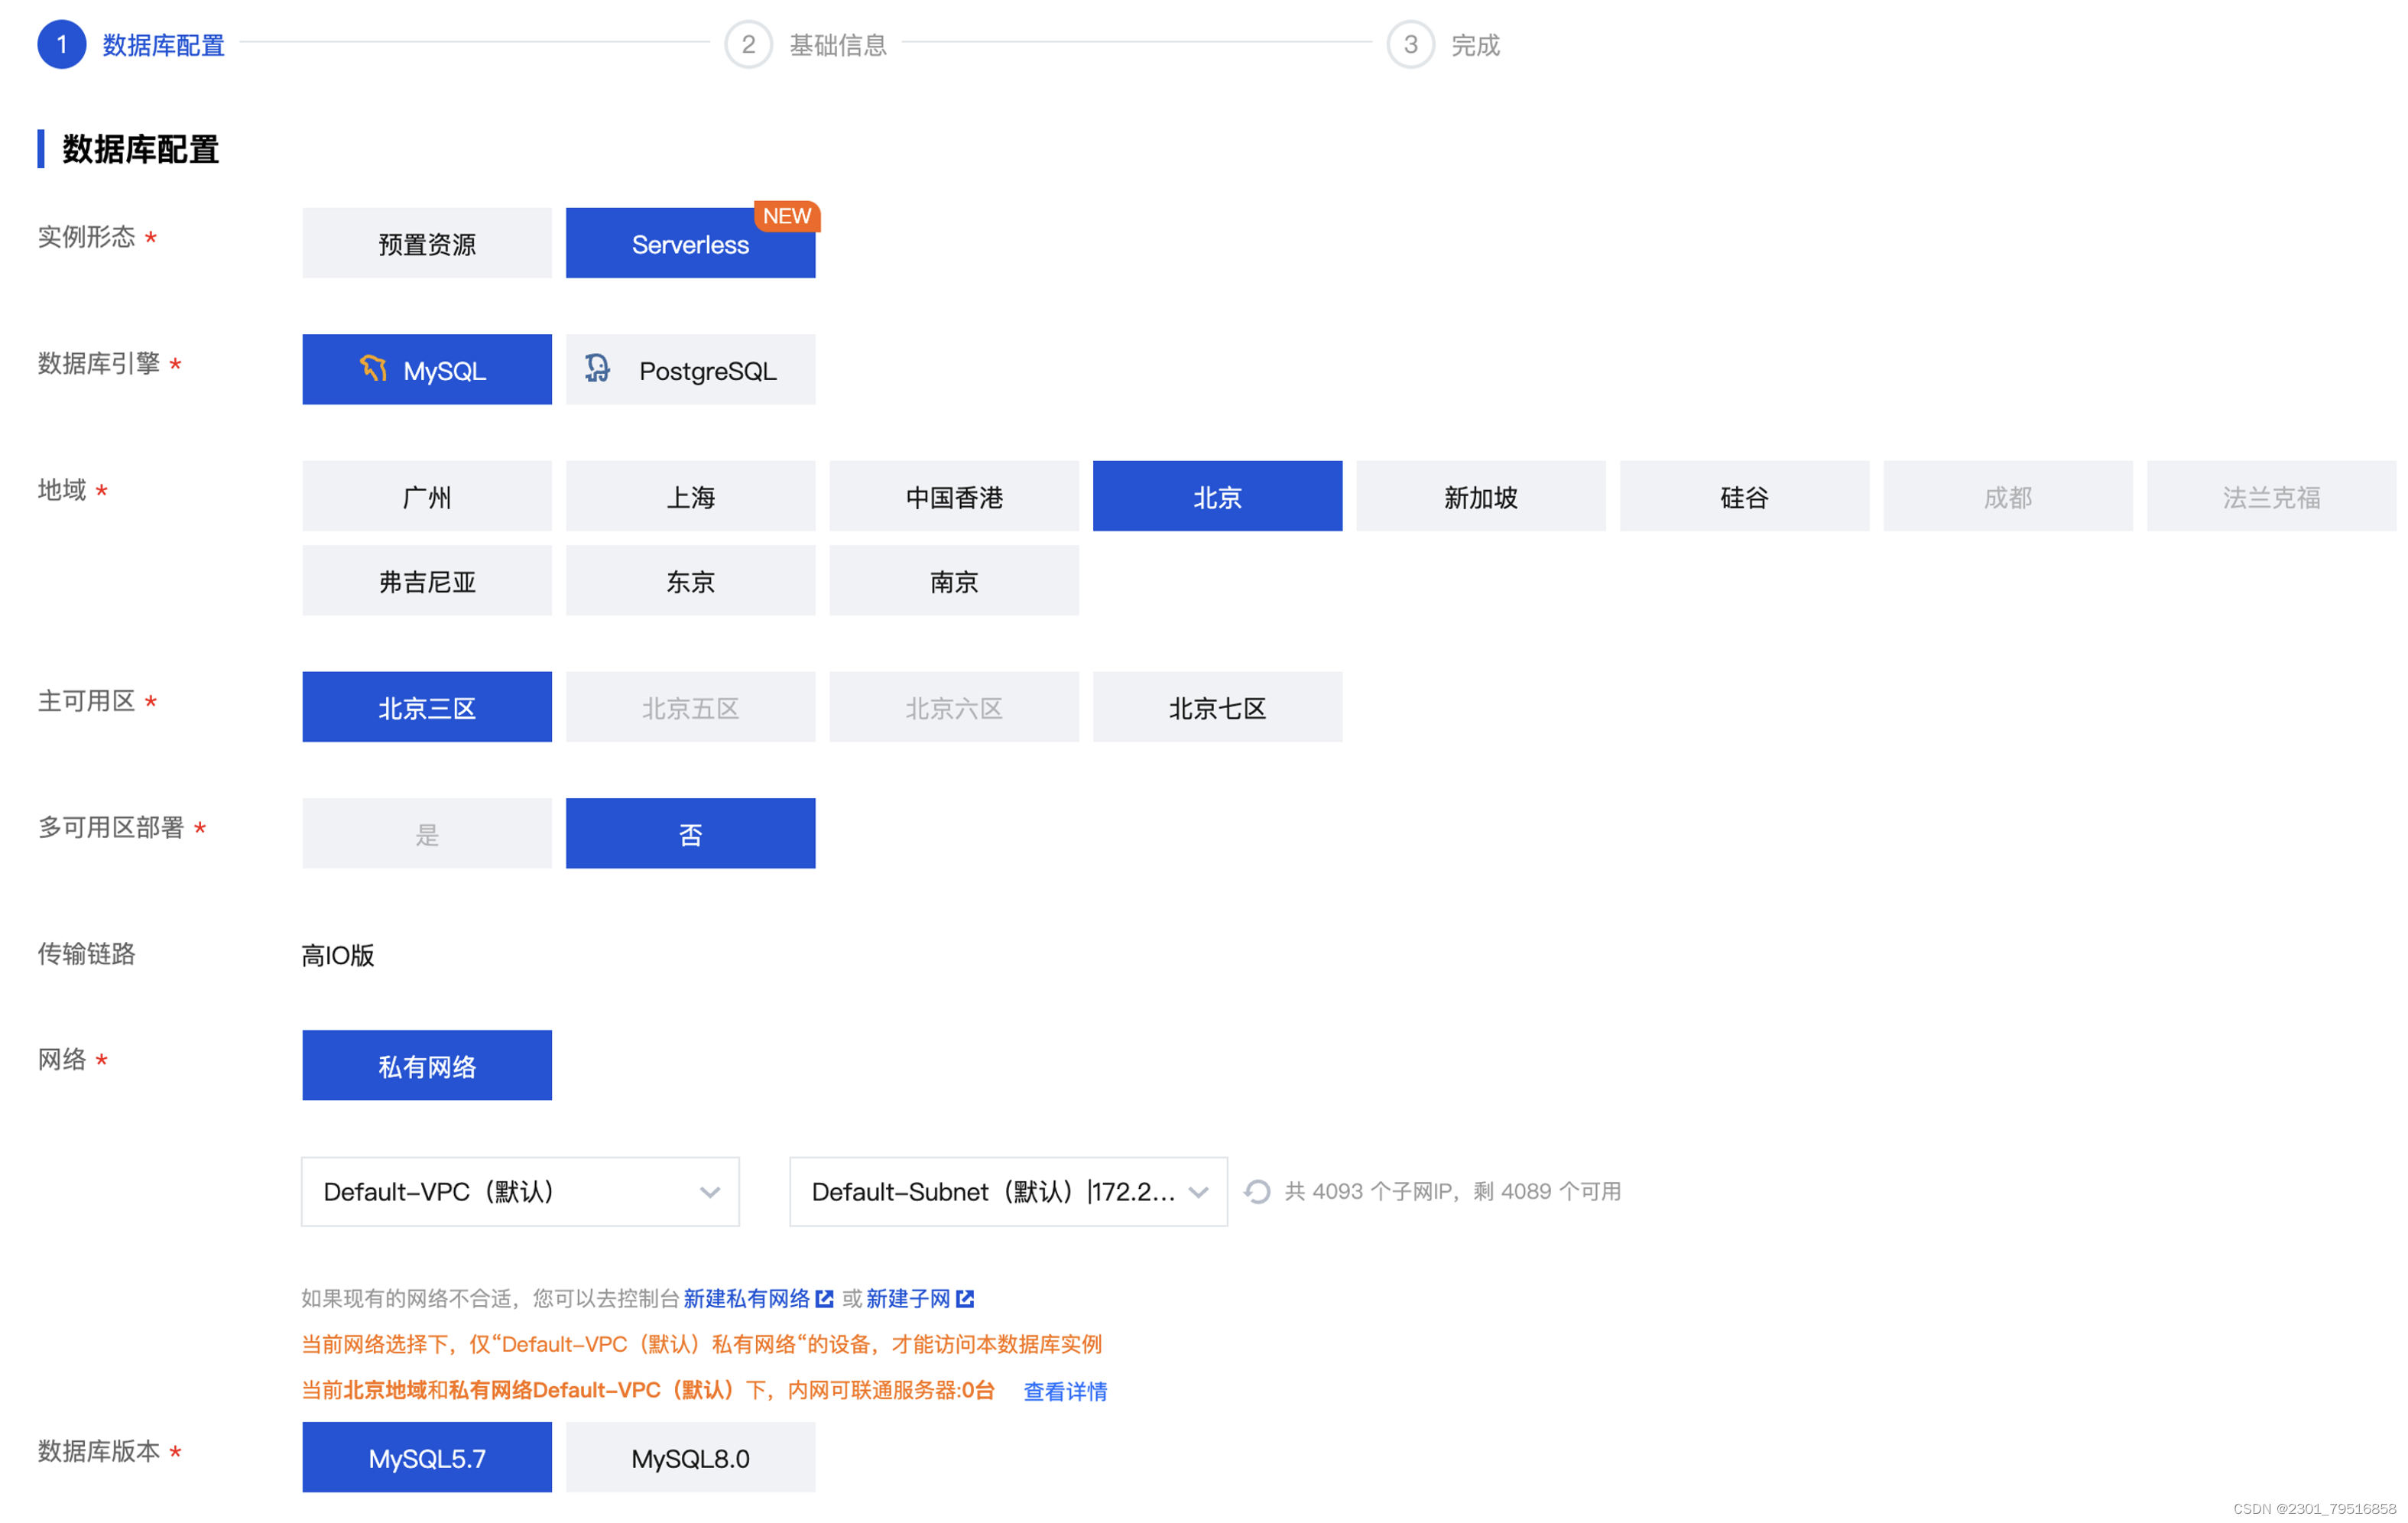Choose 北京三区 availability zone
The width and height of the screenshot is (2408, 1523).
[427, 707]
